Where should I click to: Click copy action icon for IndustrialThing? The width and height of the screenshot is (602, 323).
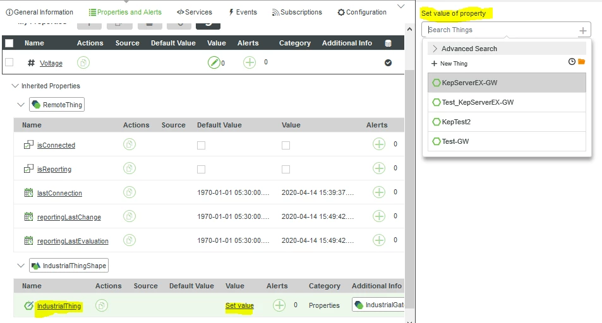point(102,305)
